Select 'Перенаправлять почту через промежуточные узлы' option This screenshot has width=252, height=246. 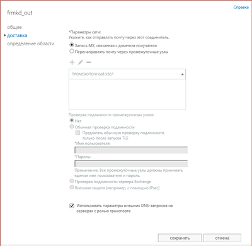click(x=72, y=51)
